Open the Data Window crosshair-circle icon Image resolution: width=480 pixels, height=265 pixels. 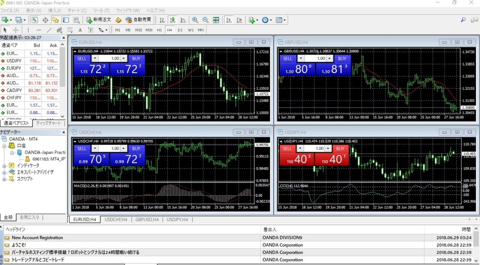pos(45,20)
